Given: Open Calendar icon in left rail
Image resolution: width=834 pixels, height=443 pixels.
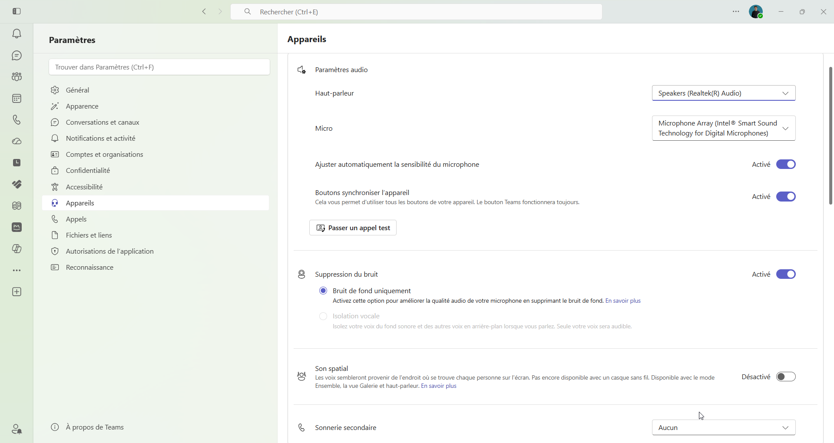Looking at the screenshot, I should pyautogui.click(x=17, y=99).
